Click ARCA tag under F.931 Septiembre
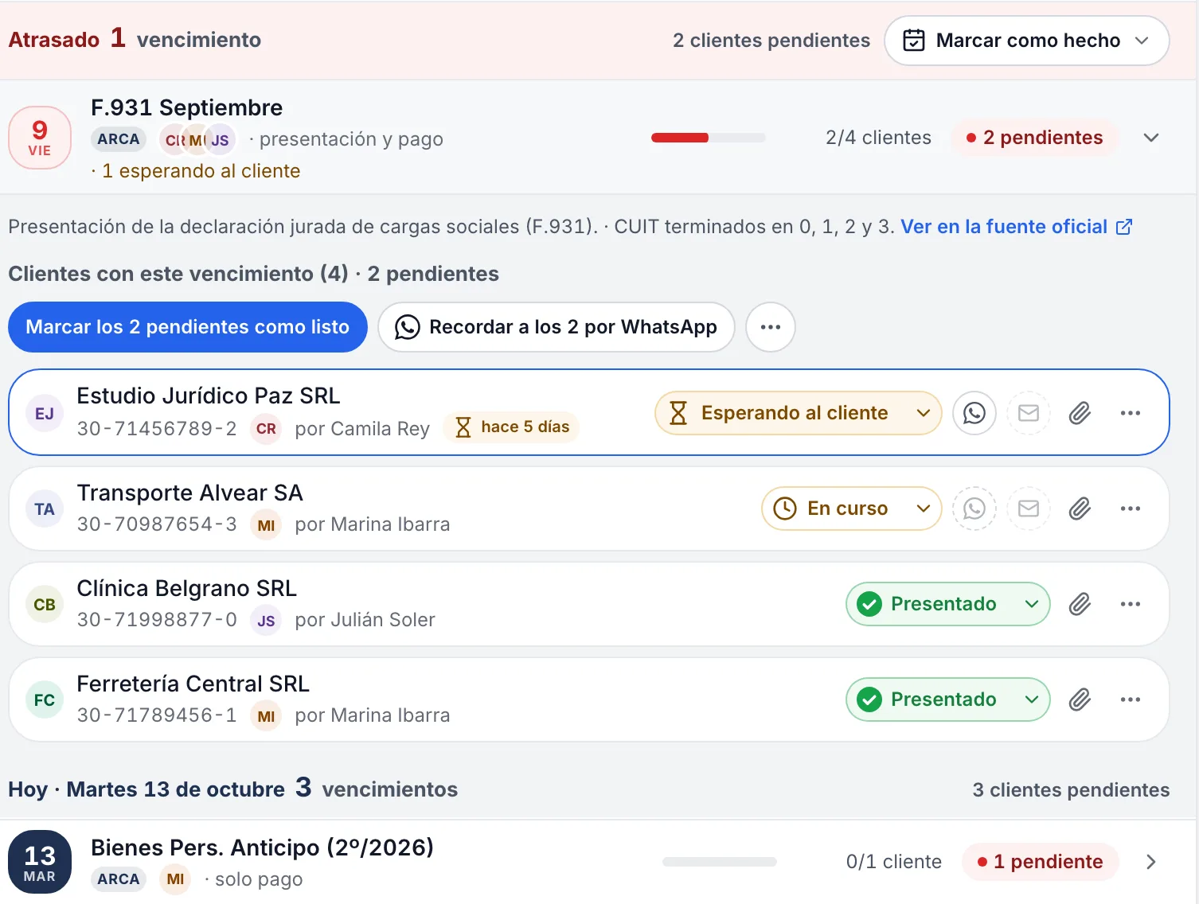This screenshot has height=904, width=1199. [x=119, y=139]
